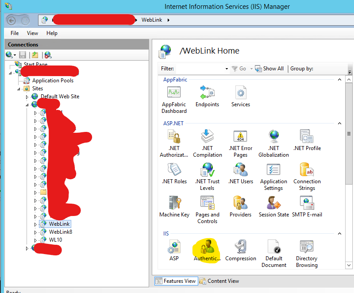Image resolution: width=354 pixels, height=293 pixels.
Task: Click the WebLink breadcrumb in address bar
Action: point(152,20)
